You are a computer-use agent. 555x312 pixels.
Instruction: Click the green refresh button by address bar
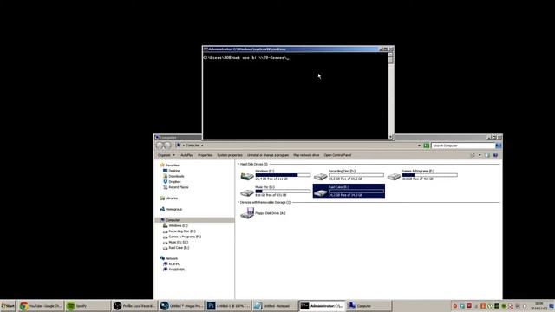point(426,146)
